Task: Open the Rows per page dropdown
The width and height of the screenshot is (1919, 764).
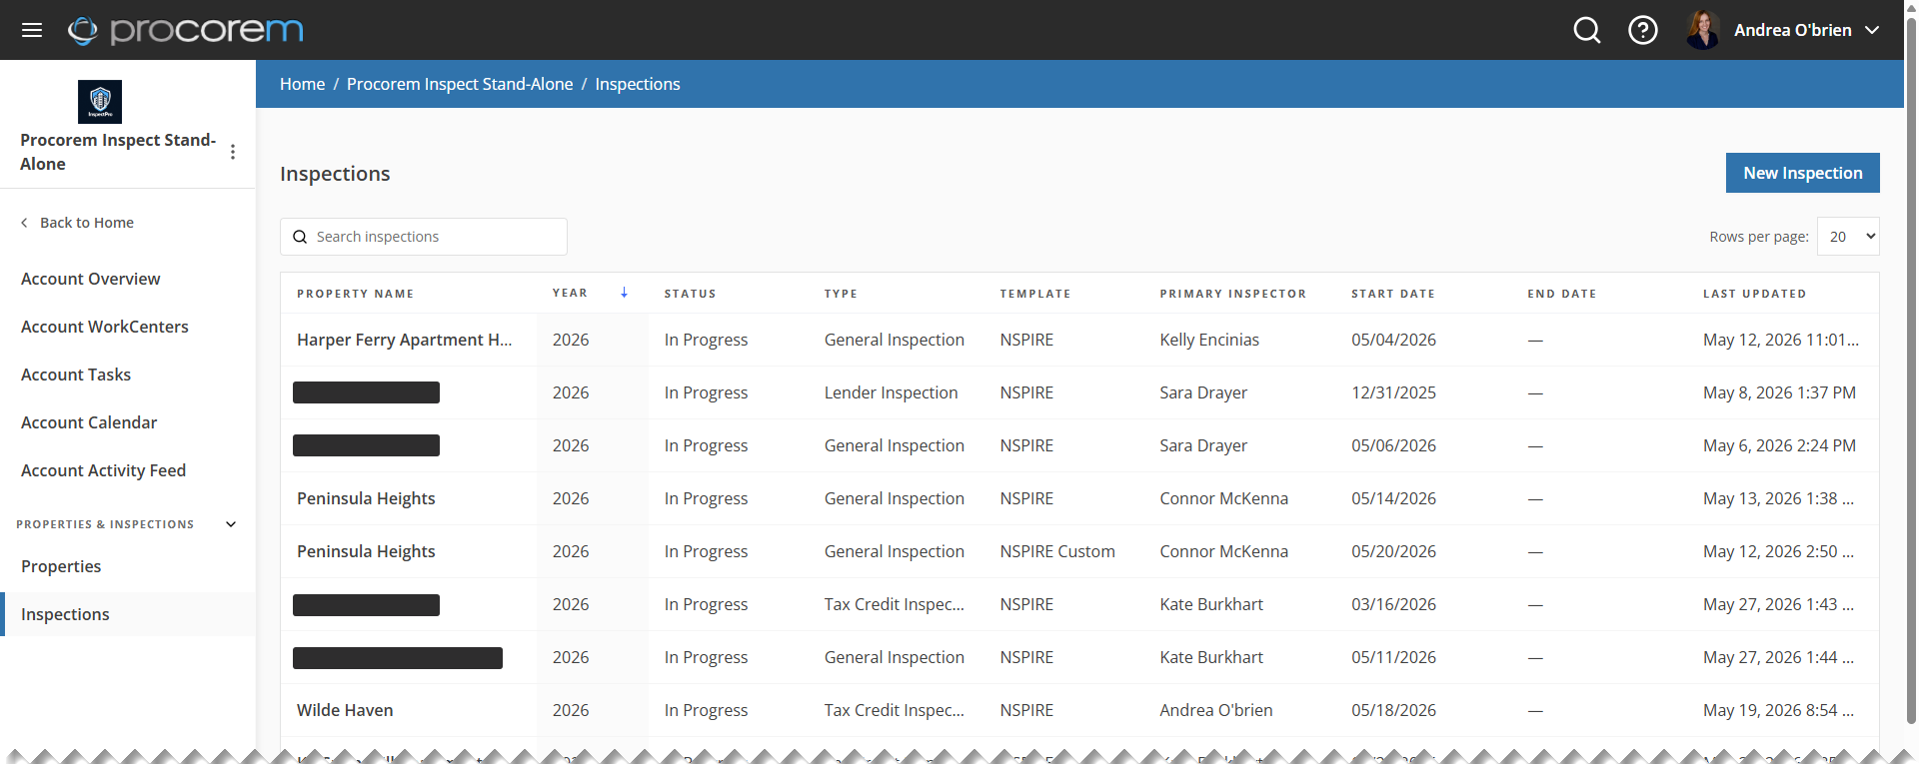Action: tap(1848, 237)
